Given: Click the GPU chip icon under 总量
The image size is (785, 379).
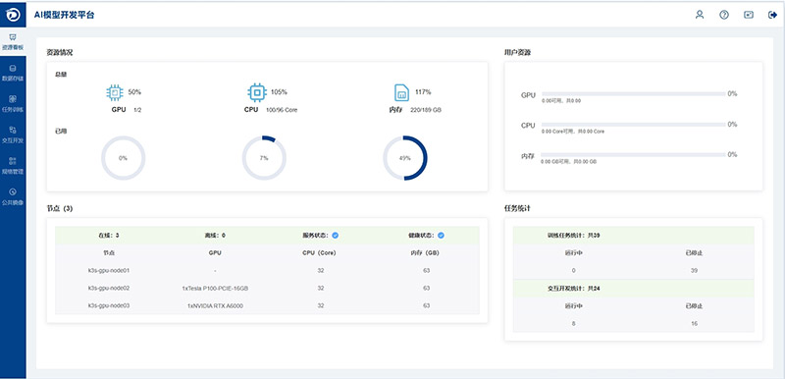Looking at the screenshot, I should coord(115,92).
